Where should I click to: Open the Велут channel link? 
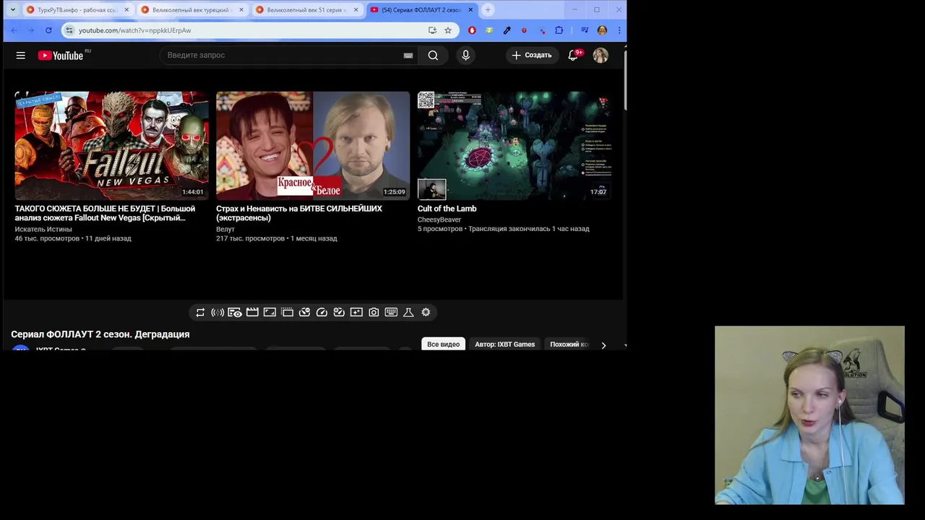pyautogui.click(x=225, y=229)
